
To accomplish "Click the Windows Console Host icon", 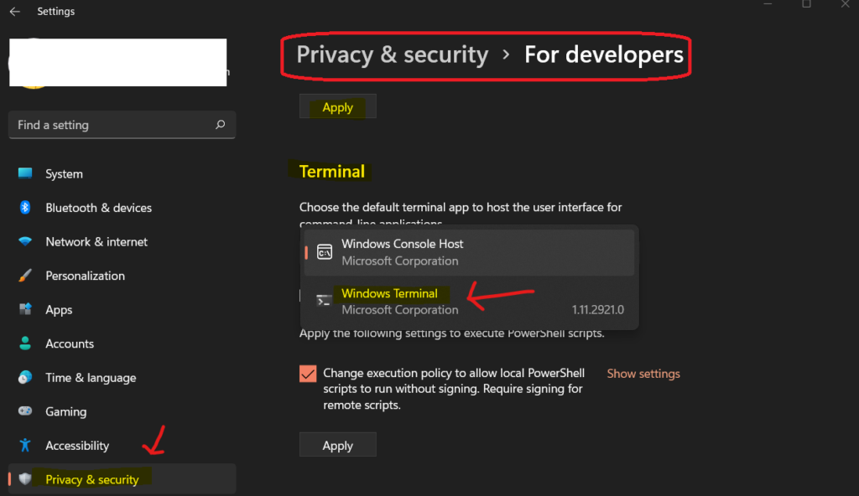I will tap(324, 252).
